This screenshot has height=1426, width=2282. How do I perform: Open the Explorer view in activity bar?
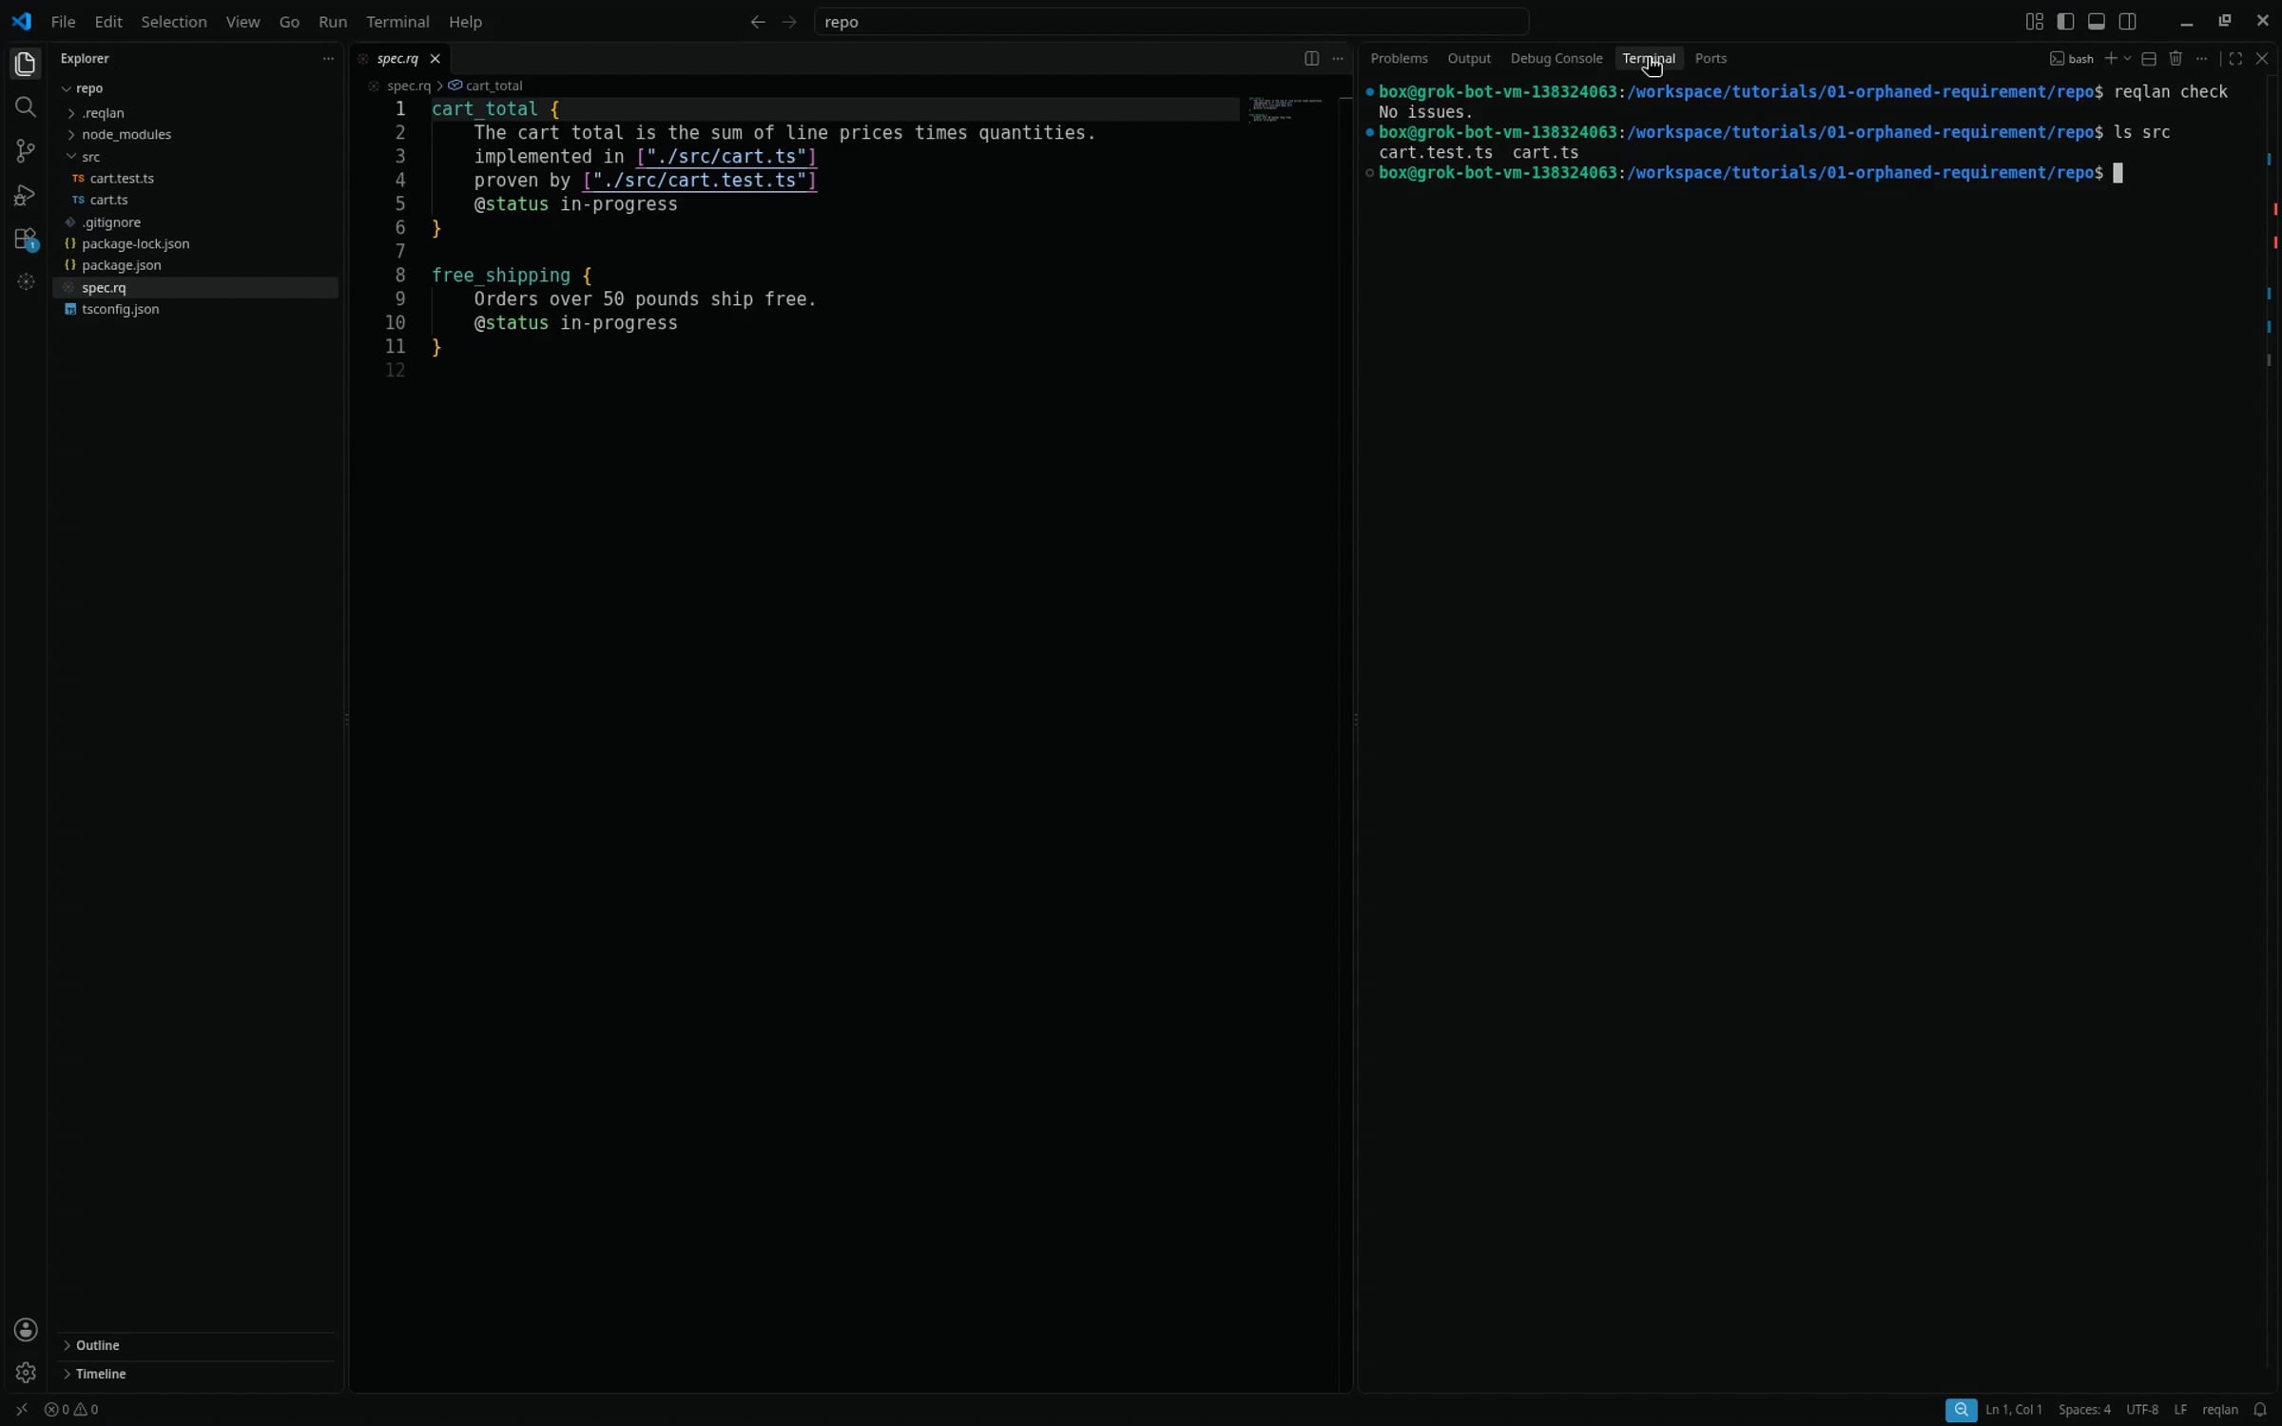tap(26, 64)
